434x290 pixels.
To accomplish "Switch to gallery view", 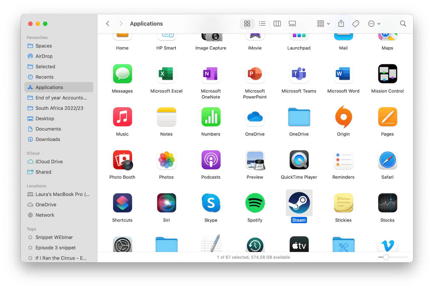I will (x=292, y=23).
